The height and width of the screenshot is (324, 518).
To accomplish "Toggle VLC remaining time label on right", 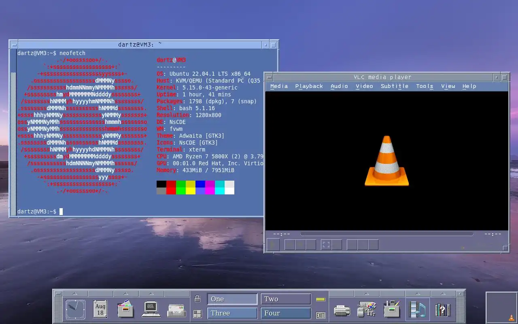I will [493, 234].
